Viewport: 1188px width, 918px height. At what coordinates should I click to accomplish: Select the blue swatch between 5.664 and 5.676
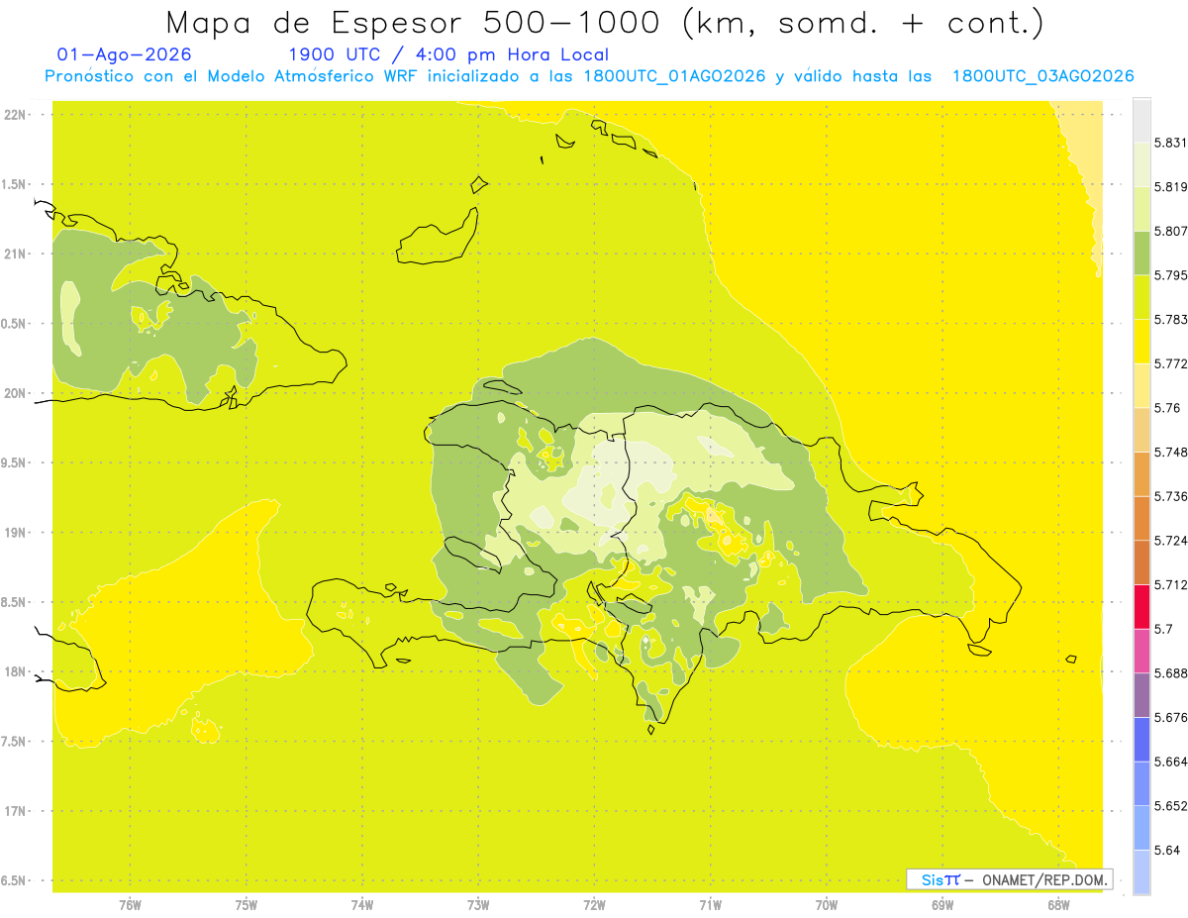point(1141,740)
